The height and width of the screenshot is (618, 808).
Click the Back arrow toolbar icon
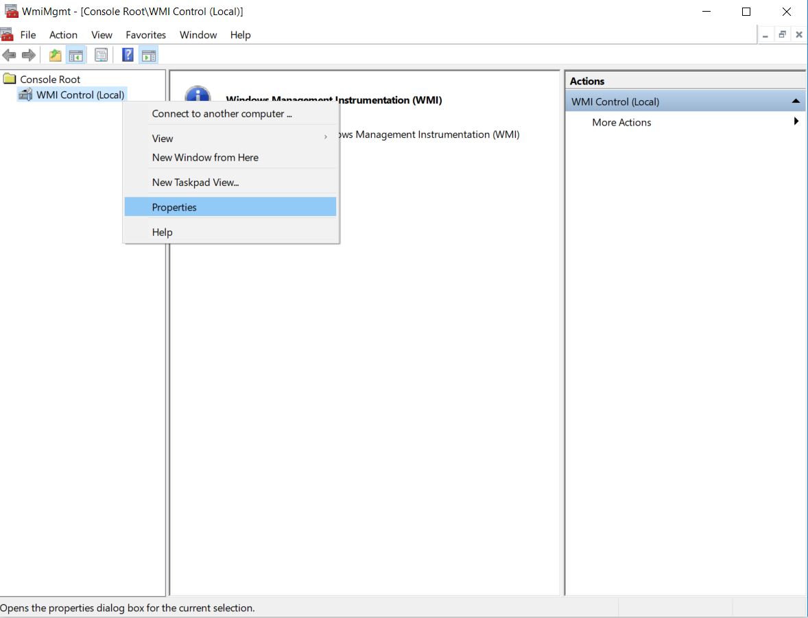tap(10, 55)
